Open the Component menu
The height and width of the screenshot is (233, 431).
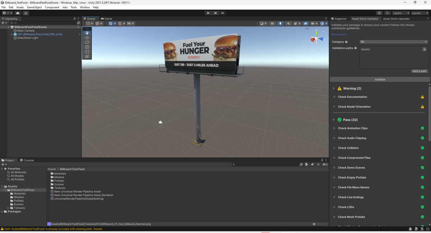52,7
